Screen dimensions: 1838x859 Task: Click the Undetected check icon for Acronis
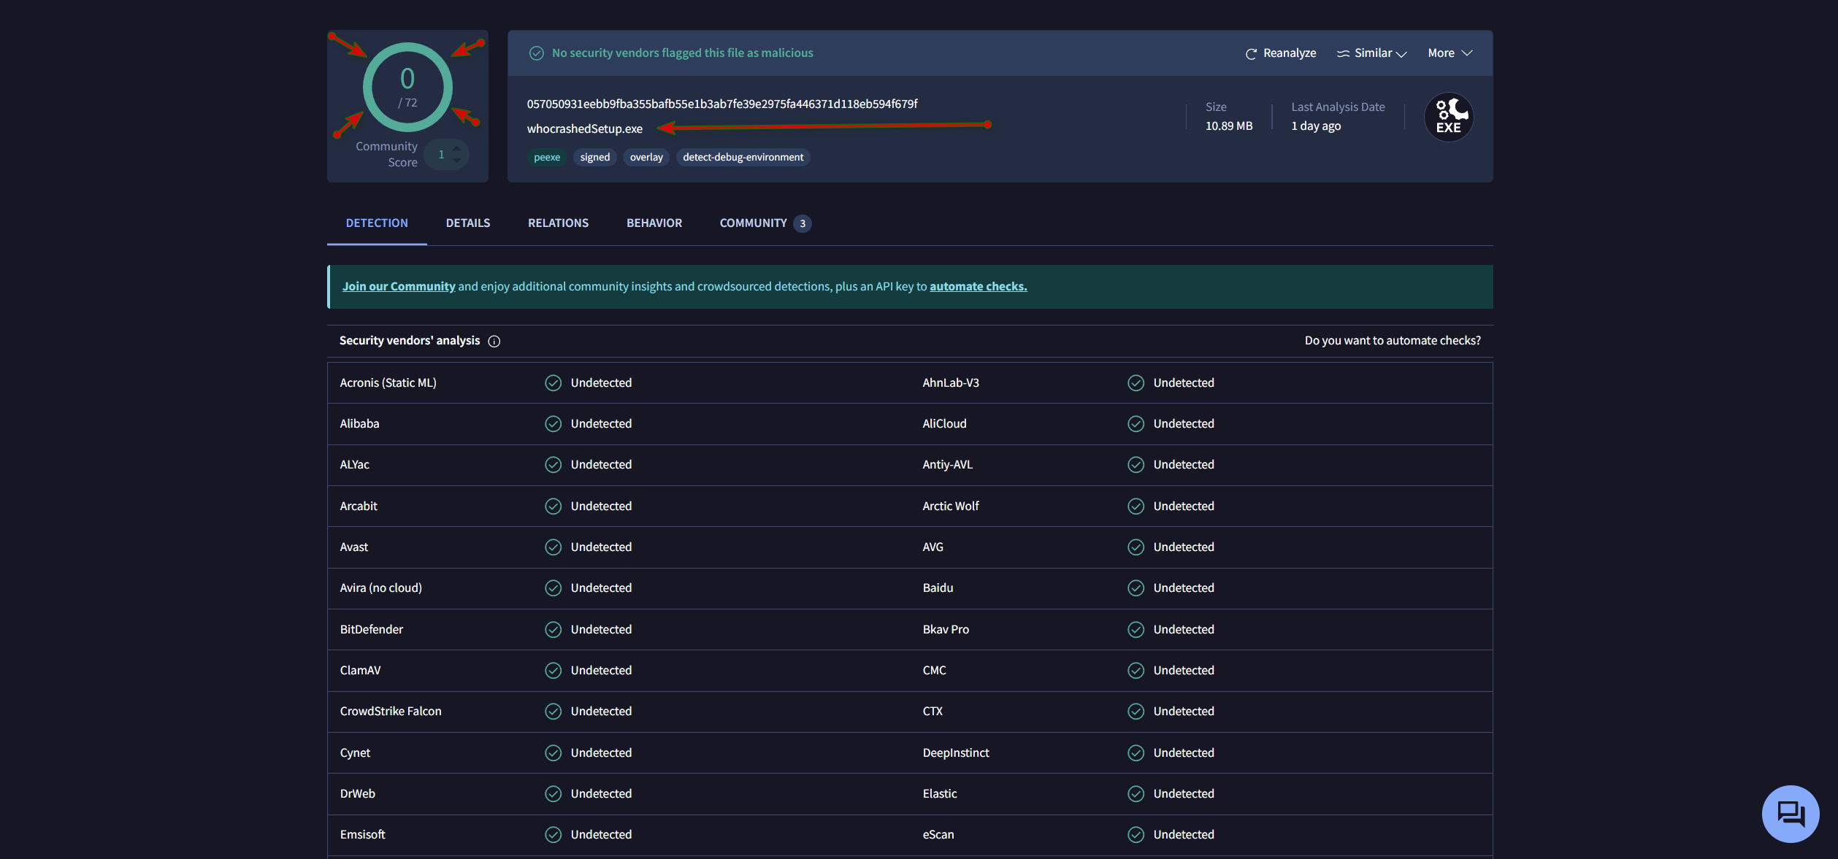[553, 382]
